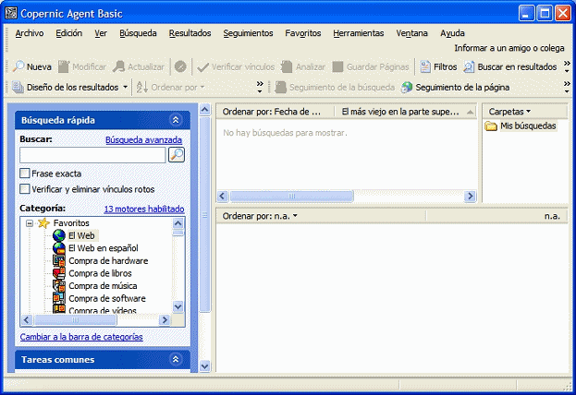Open the Archivo menu

tap(30, 33)
